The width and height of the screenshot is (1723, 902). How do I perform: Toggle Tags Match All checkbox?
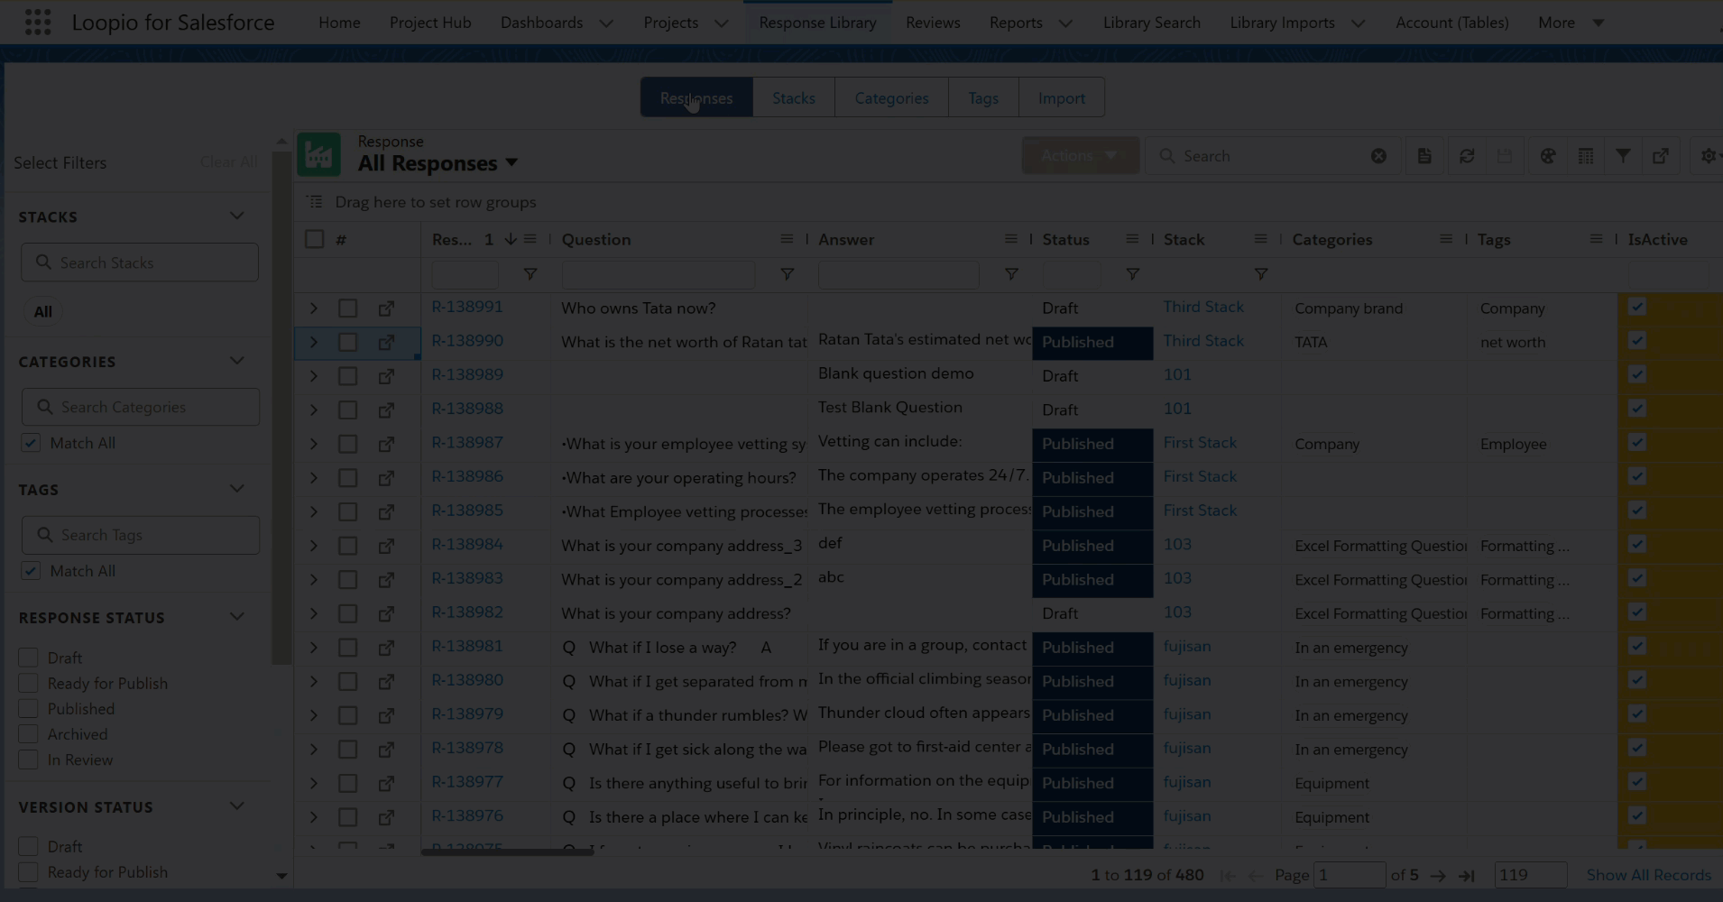click(31, 571)
